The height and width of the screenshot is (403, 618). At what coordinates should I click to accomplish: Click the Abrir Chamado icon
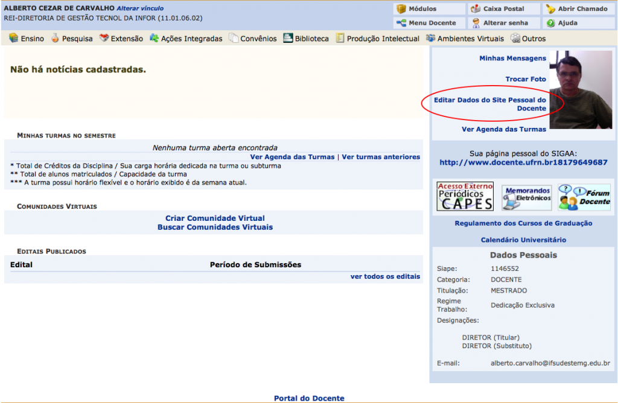click(x=550, y=9)
